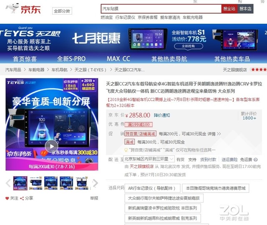Click the search input field
Image resolution: width=267 pixels, height=225 pixels.
point(161,9)
